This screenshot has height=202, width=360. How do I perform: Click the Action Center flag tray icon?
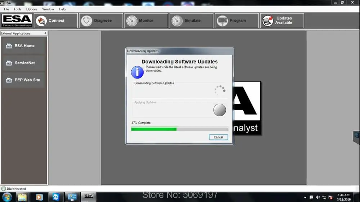click(x=330, y=197)
